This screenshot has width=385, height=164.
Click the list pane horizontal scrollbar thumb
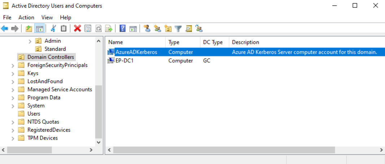[224, 150]
